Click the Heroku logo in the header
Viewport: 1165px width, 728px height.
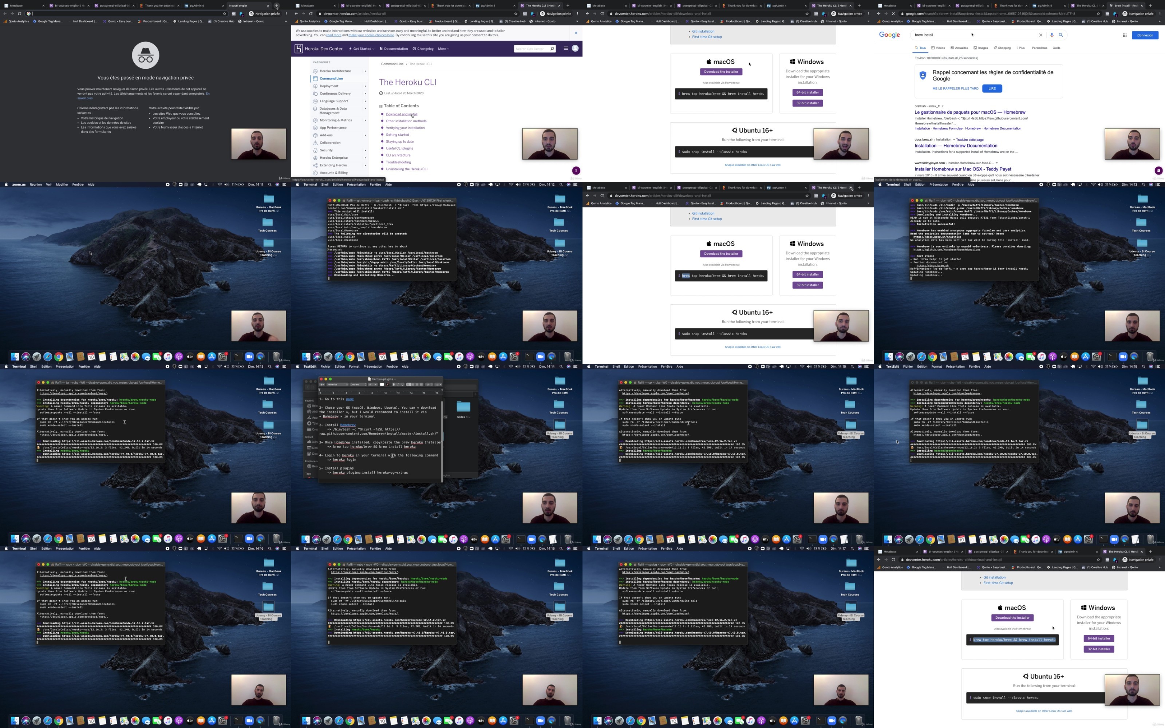pos(299,49)
